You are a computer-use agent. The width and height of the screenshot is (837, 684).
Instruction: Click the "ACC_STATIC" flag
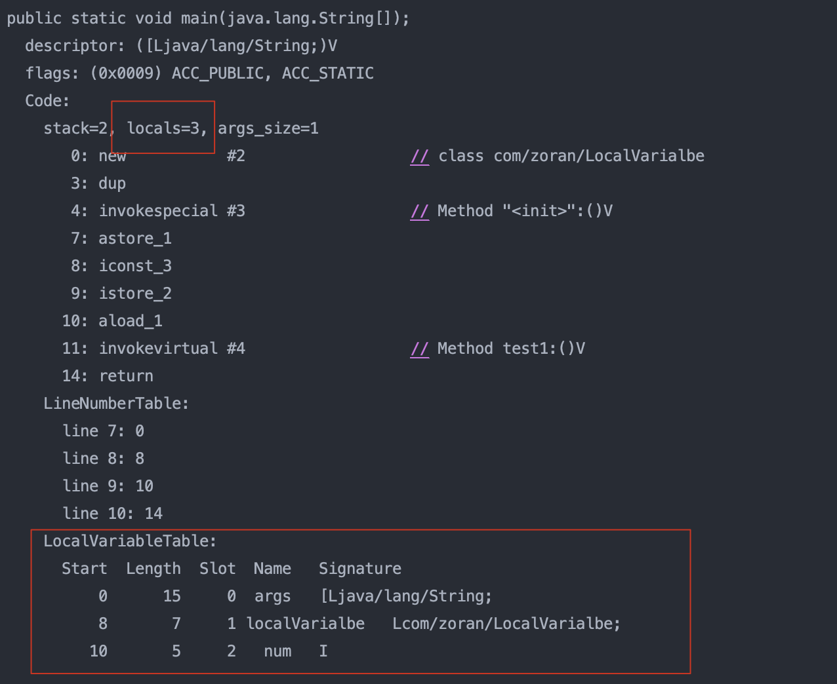pos(327,73)
